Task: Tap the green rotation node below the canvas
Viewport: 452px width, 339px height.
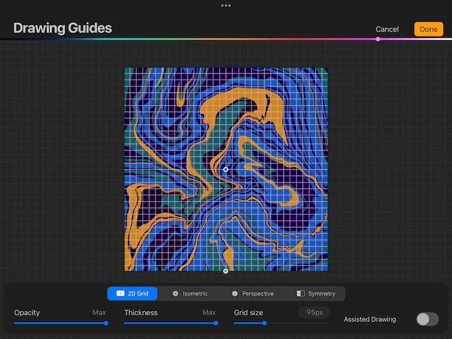Action: (225, 271)
